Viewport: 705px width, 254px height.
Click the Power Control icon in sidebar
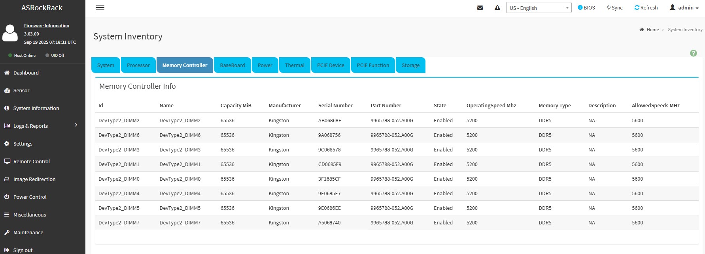click(x=7, y=197)
